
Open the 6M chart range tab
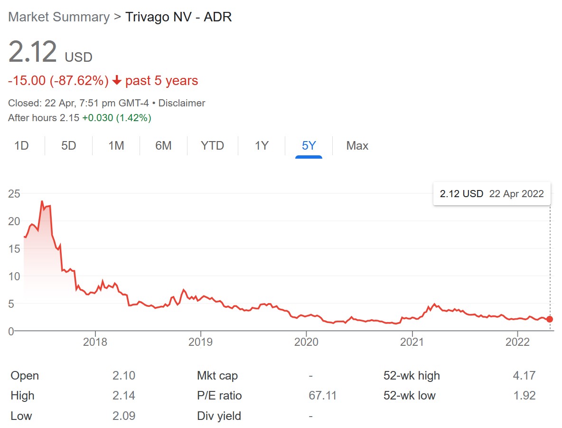point(163,145)
